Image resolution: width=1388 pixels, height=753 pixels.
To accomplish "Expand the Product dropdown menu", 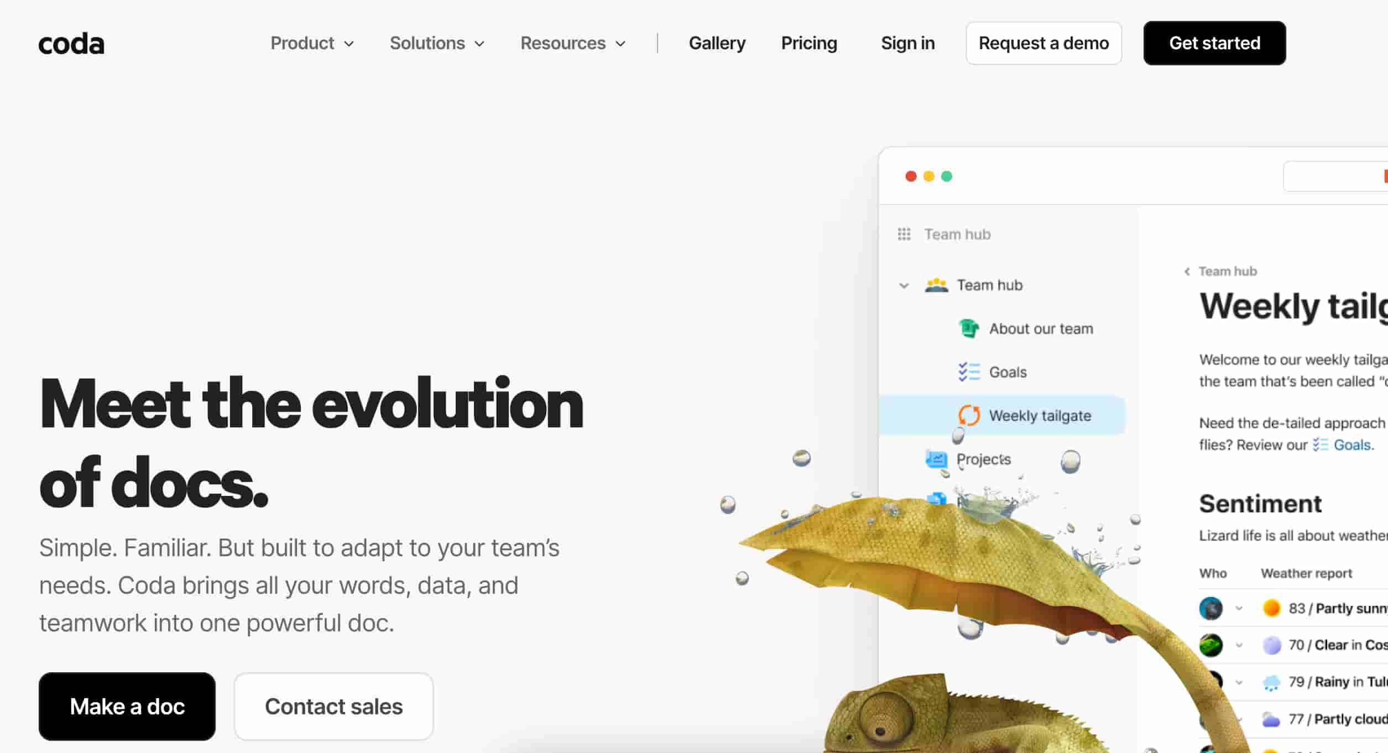I will 312,43.
